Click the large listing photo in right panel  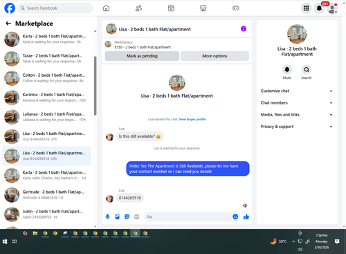tap(297, 34)
